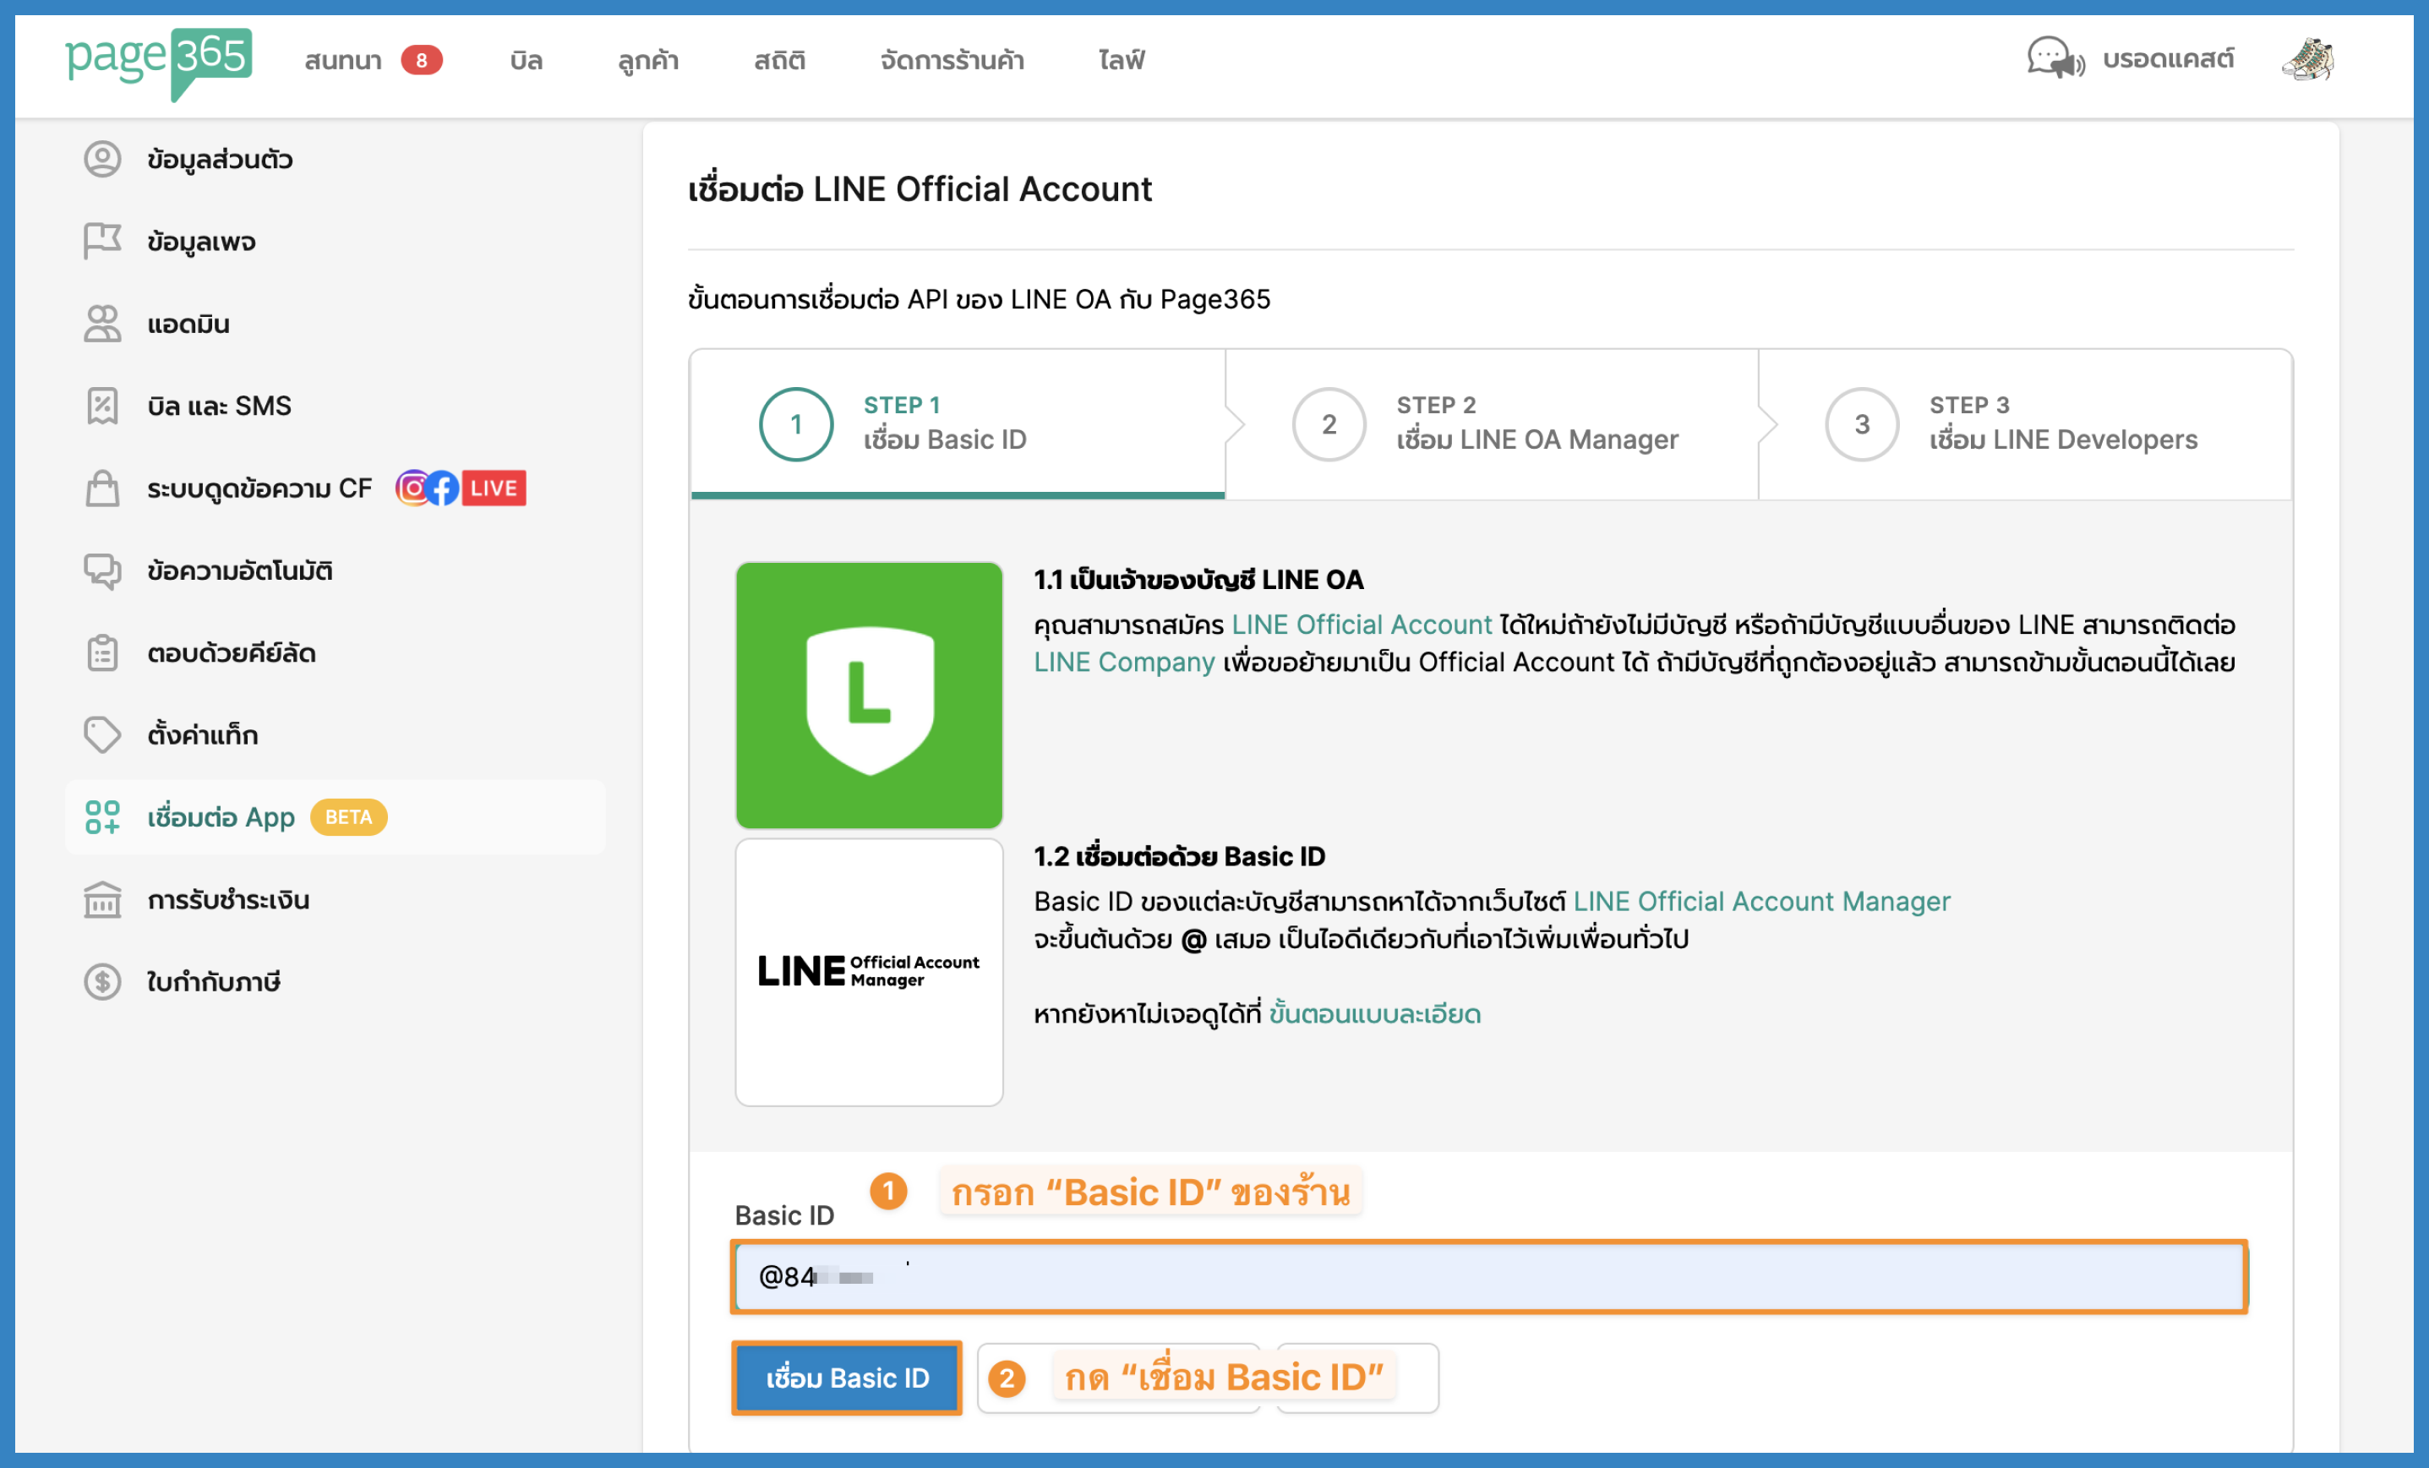The height and width of the screenshot is (1468, 2429).
Task: Click the ใบกำกับภาษี dollar icon
Action: point(102,982)
